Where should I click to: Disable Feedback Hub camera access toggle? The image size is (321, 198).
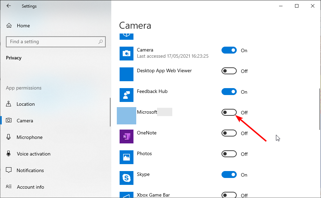[x=229, y=92]
